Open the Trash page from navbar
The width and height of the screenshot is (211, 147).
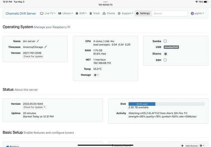(x=94, y=13)
